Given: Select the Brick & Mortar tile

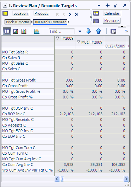Looking at the screenshot, I should point(18,22).
